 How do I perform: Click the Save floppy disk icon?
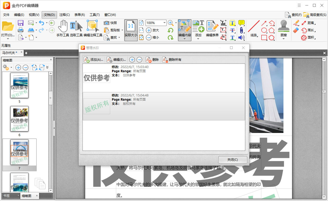(x=21, y=23)
